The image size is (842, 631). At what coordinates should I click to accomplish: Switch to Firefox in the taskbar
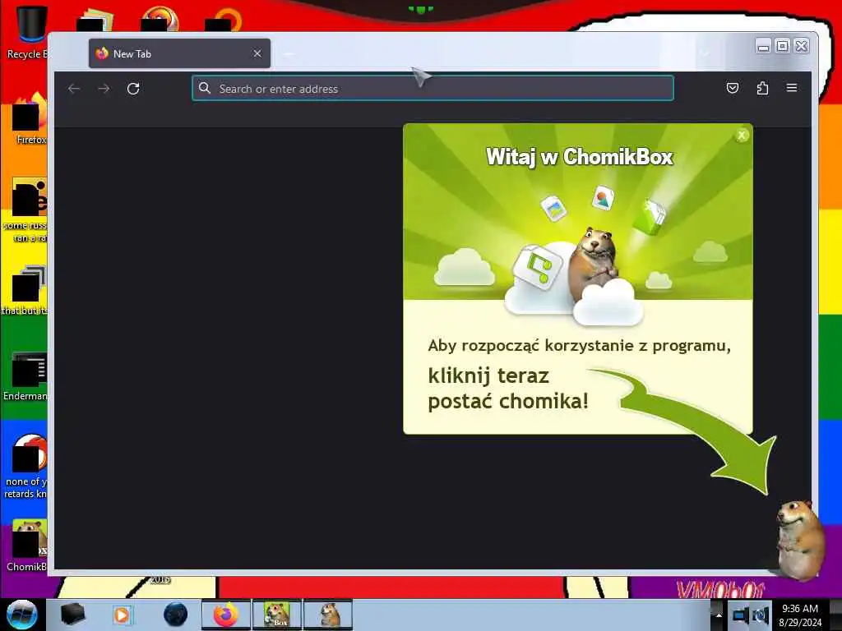226,615
